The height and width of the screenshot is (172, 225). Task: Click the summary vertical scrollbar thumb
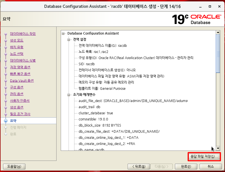218,54
